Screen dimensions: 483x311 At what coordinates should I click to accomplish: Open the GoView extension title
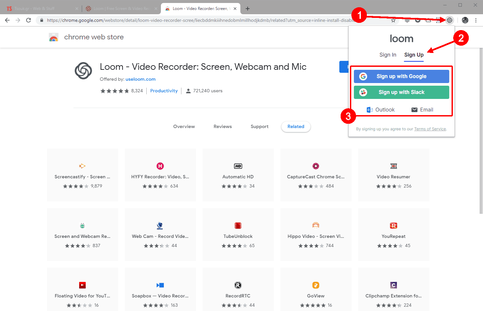(316, 296)
